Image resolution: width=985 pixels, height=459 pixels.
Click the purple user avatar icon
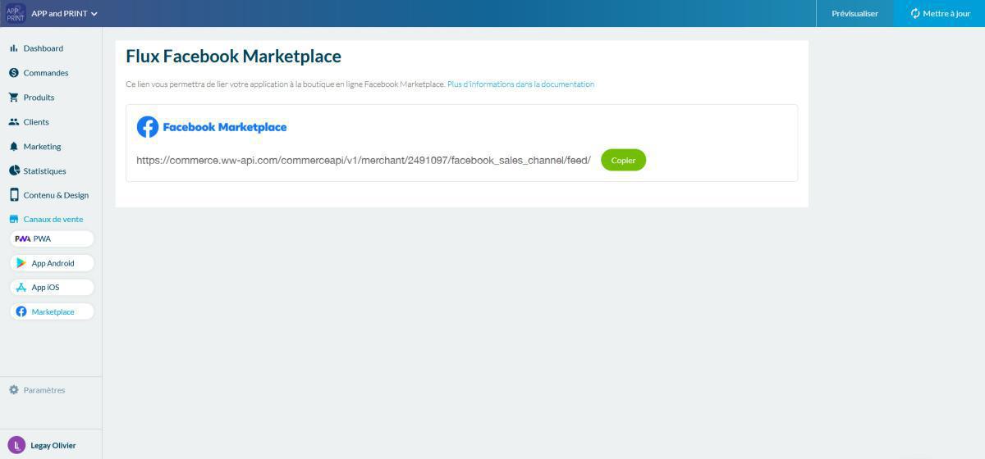(x=16, y=445)
